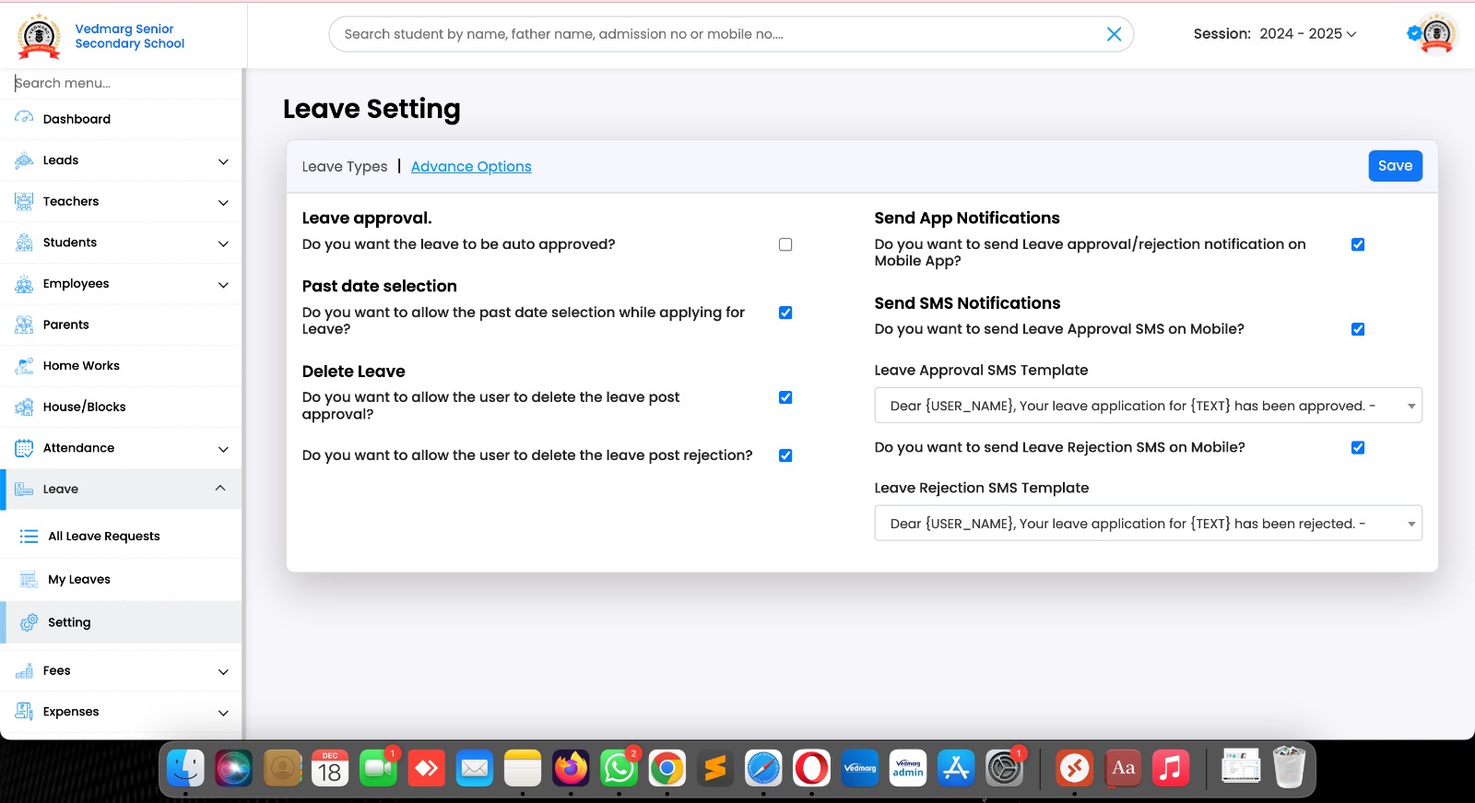1475x803 pixels.
Task: Open the Dashboard icon in the sidebar
Action: 24,118
